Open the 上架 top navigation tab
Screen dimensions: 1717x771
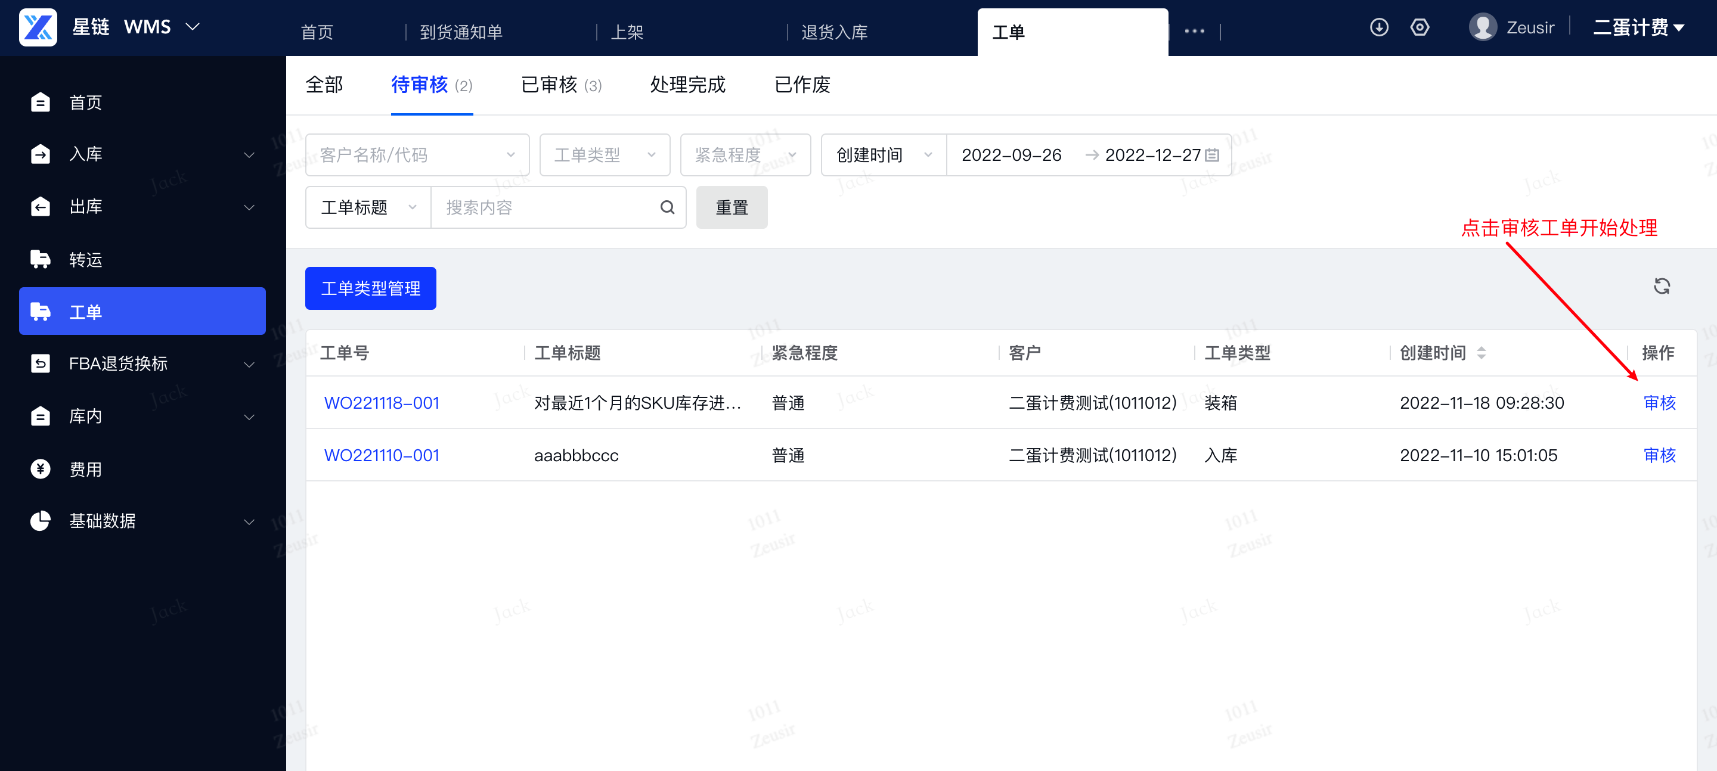point(627,32)
